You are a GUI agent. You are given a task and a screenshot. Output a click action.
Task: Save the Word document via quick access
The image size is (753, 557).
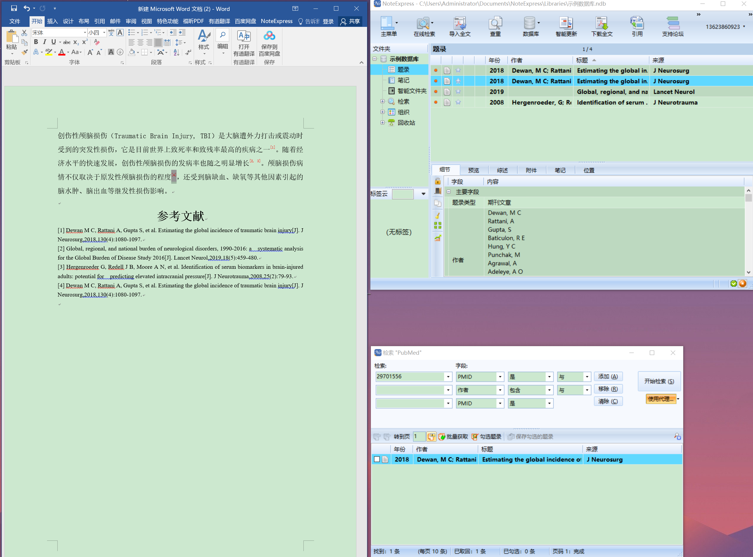(14, 9)
